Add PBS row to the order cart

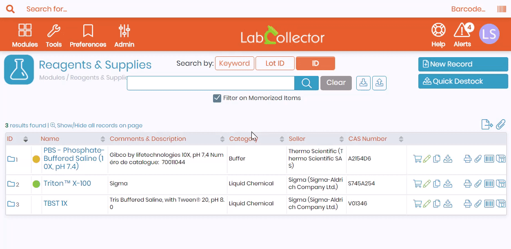tap(417, 159)
